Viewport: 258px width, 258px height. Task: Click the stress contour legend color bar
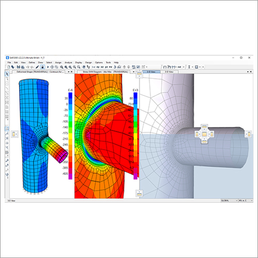[x=136, y=136]
